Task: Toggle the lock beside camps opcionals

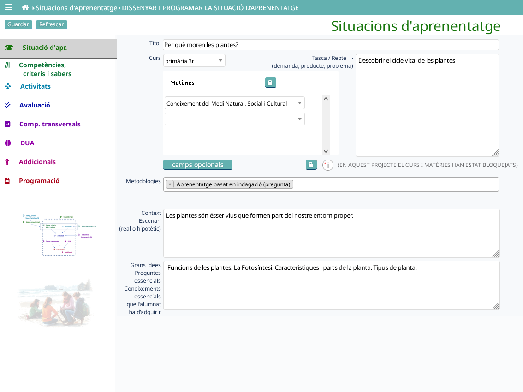Action: point(311,165)
